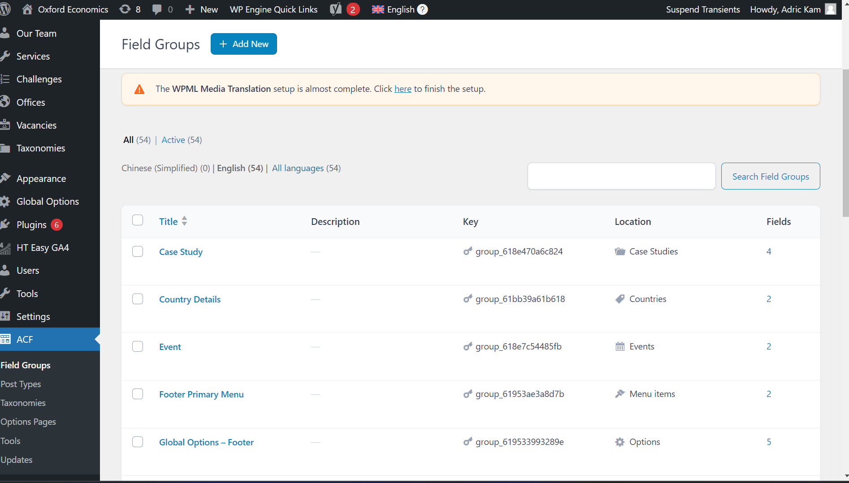Check the Country Details row checkbox
The image size is (849, 483).
(138, 299)
